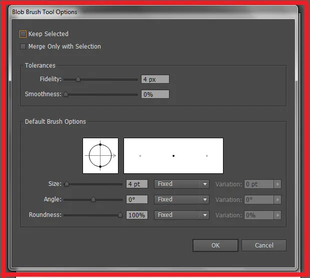Click the brush shape angle preview
310x278 pixels.
pos(100,156)
